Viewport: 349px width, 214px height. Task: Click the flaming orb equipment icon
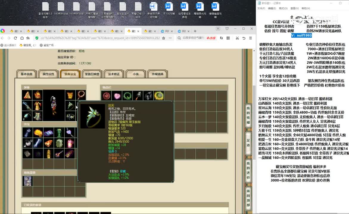click(x=38, y=95)
